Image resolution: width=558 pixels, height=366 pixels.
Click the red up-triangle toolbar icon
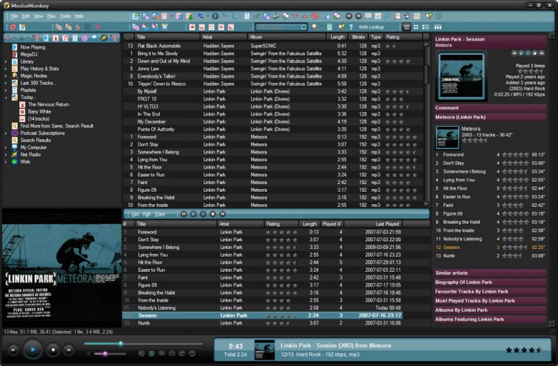(x=305, y=16)
